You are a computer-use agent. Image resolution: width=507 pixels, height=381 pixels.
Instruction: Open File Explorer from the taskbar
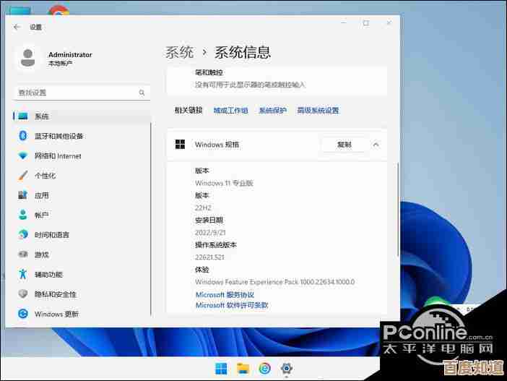(243, 369)
